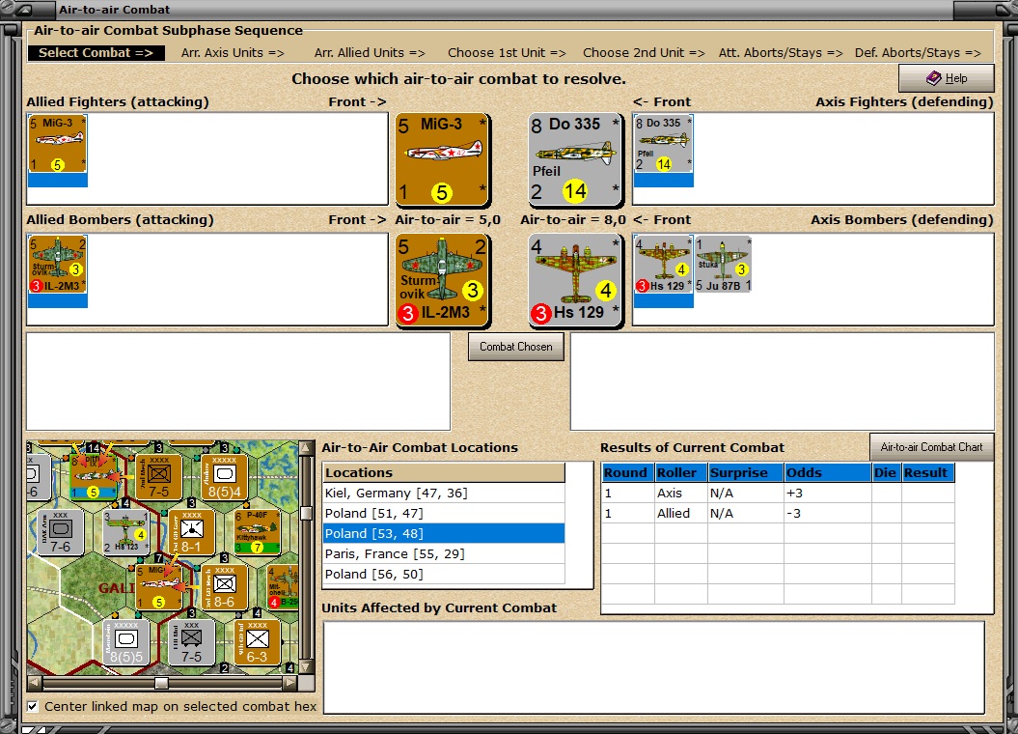This screenshot has width=1018, height=734.
Task: Click the map scroll left arrow
Action: [x=35, y=683]
